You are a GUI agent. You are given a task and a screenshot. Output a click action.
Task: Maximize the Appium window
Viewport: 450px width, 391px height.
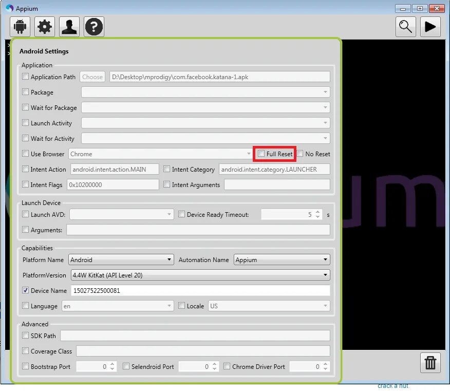420,9
